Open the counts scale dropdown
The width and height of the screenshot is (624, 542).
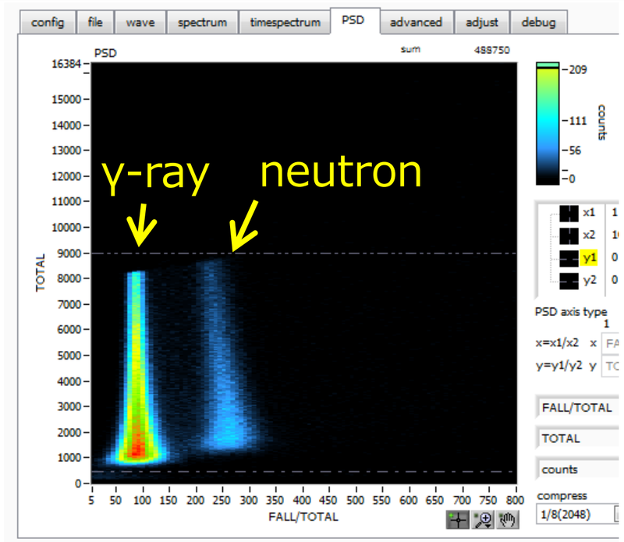coord(578,469)
